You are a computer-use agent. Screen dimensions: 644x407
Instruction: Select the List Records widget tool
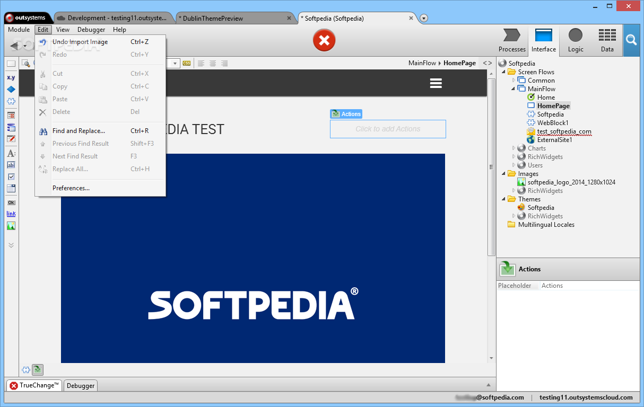pos(11,127)
